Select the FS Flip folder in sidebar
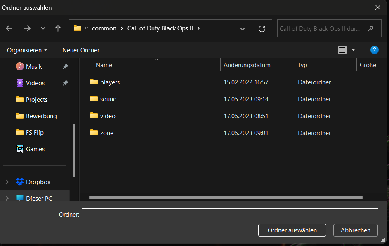The image size is (389, 246). coord(35,133)
